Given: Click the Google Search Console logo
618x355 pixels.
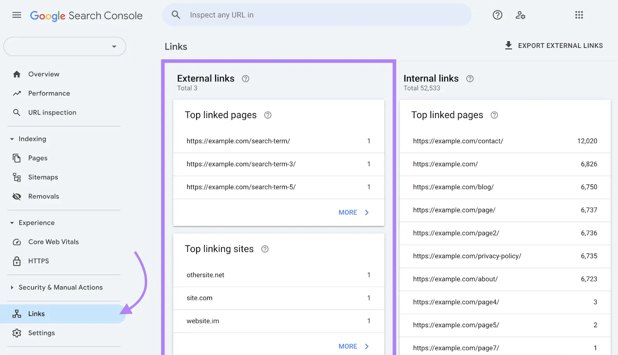Looking at the screenshot, I should (x=86, y=15).
